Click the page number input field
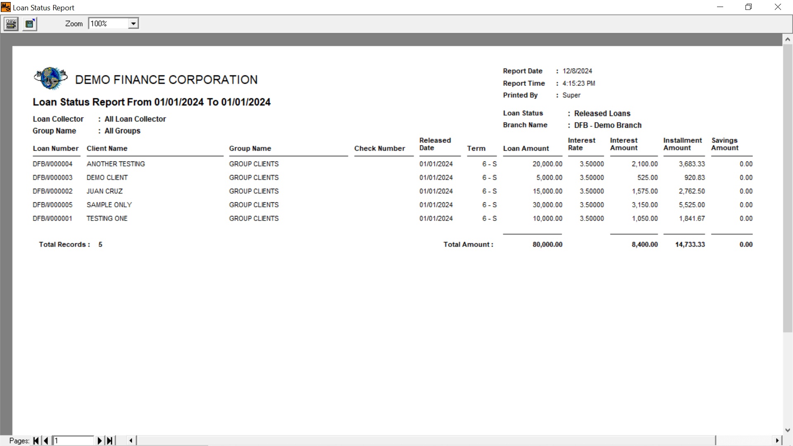 [74, 441]
